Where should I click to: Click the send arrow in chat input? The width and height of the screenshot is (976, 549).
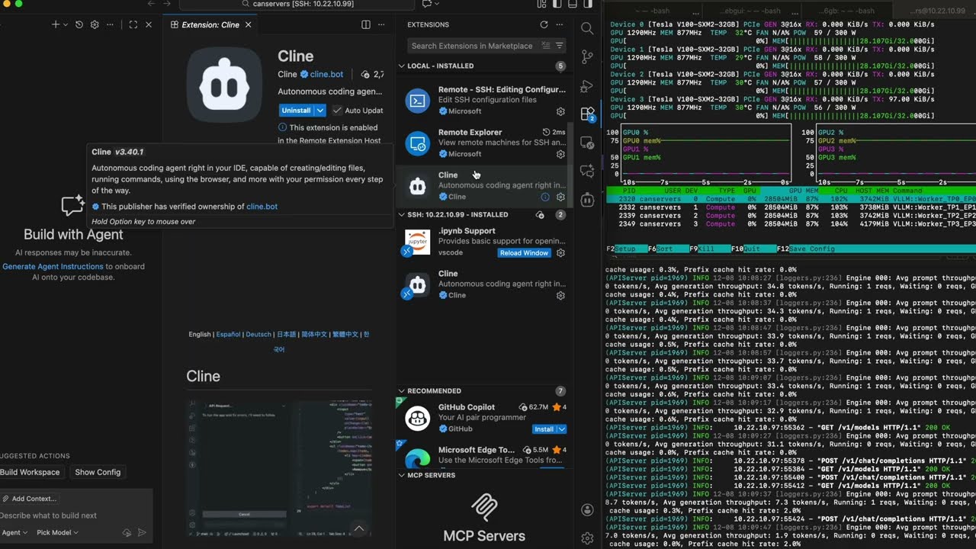click(142, 533)
